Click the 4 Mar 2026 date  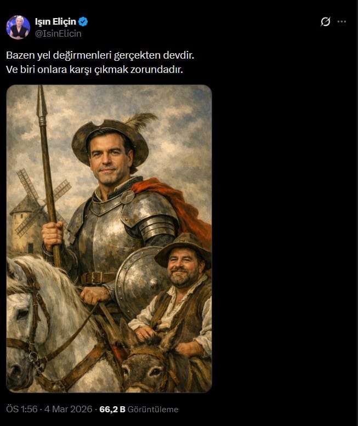[68, 409]
